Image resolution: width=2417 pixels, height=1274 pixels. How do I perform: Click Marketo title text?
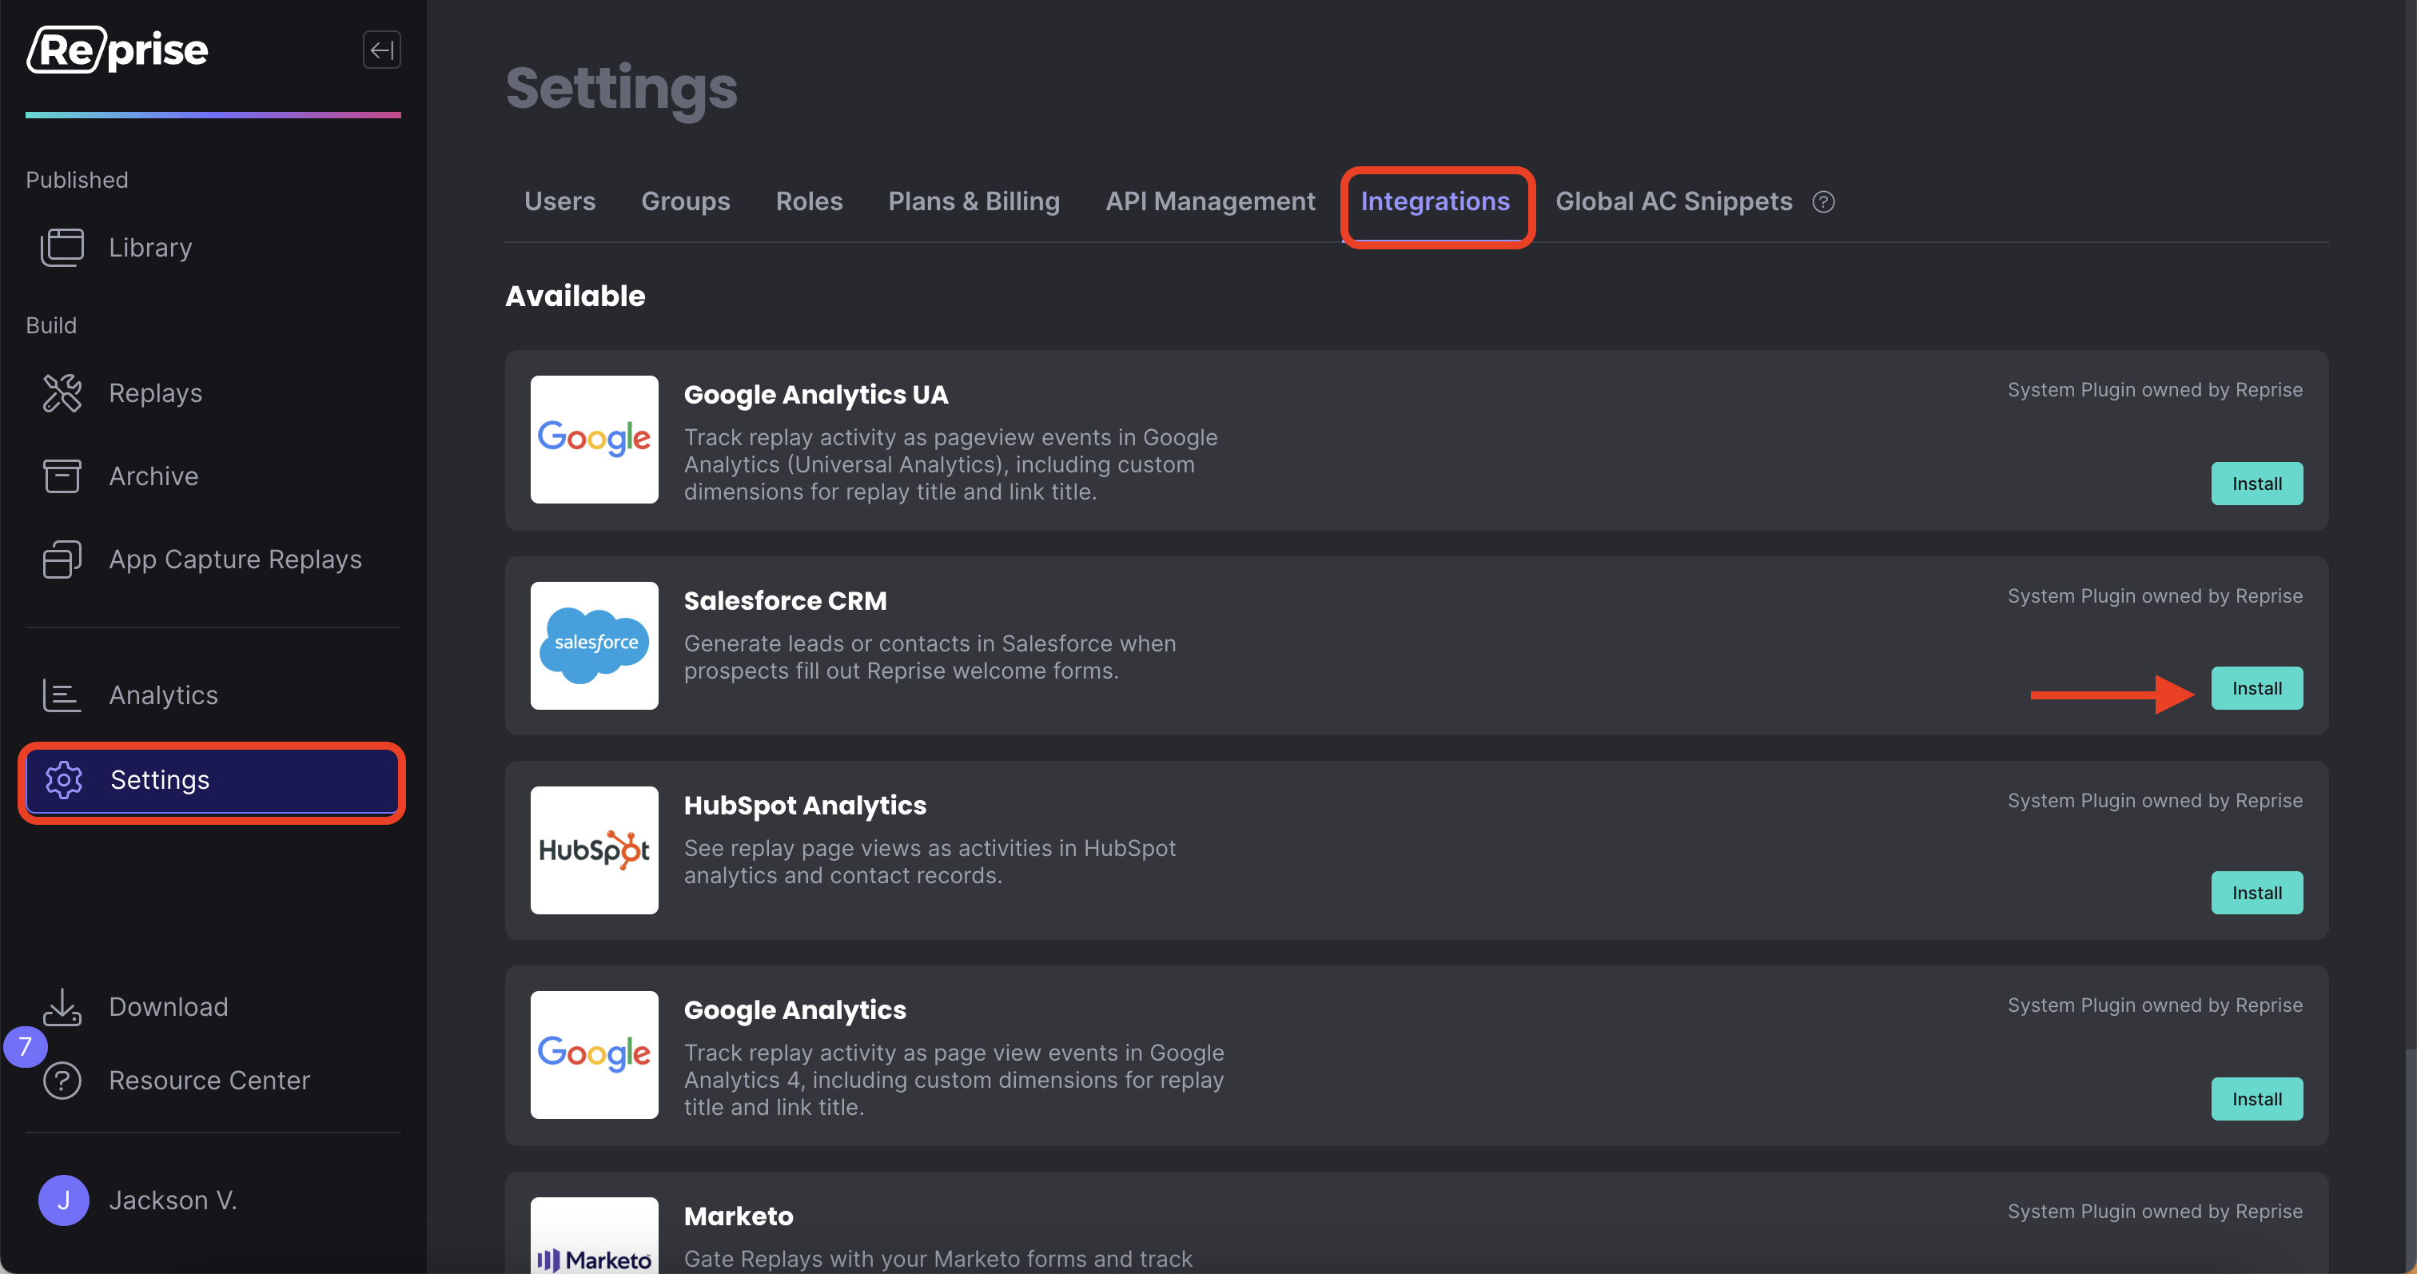(739, 1216)
